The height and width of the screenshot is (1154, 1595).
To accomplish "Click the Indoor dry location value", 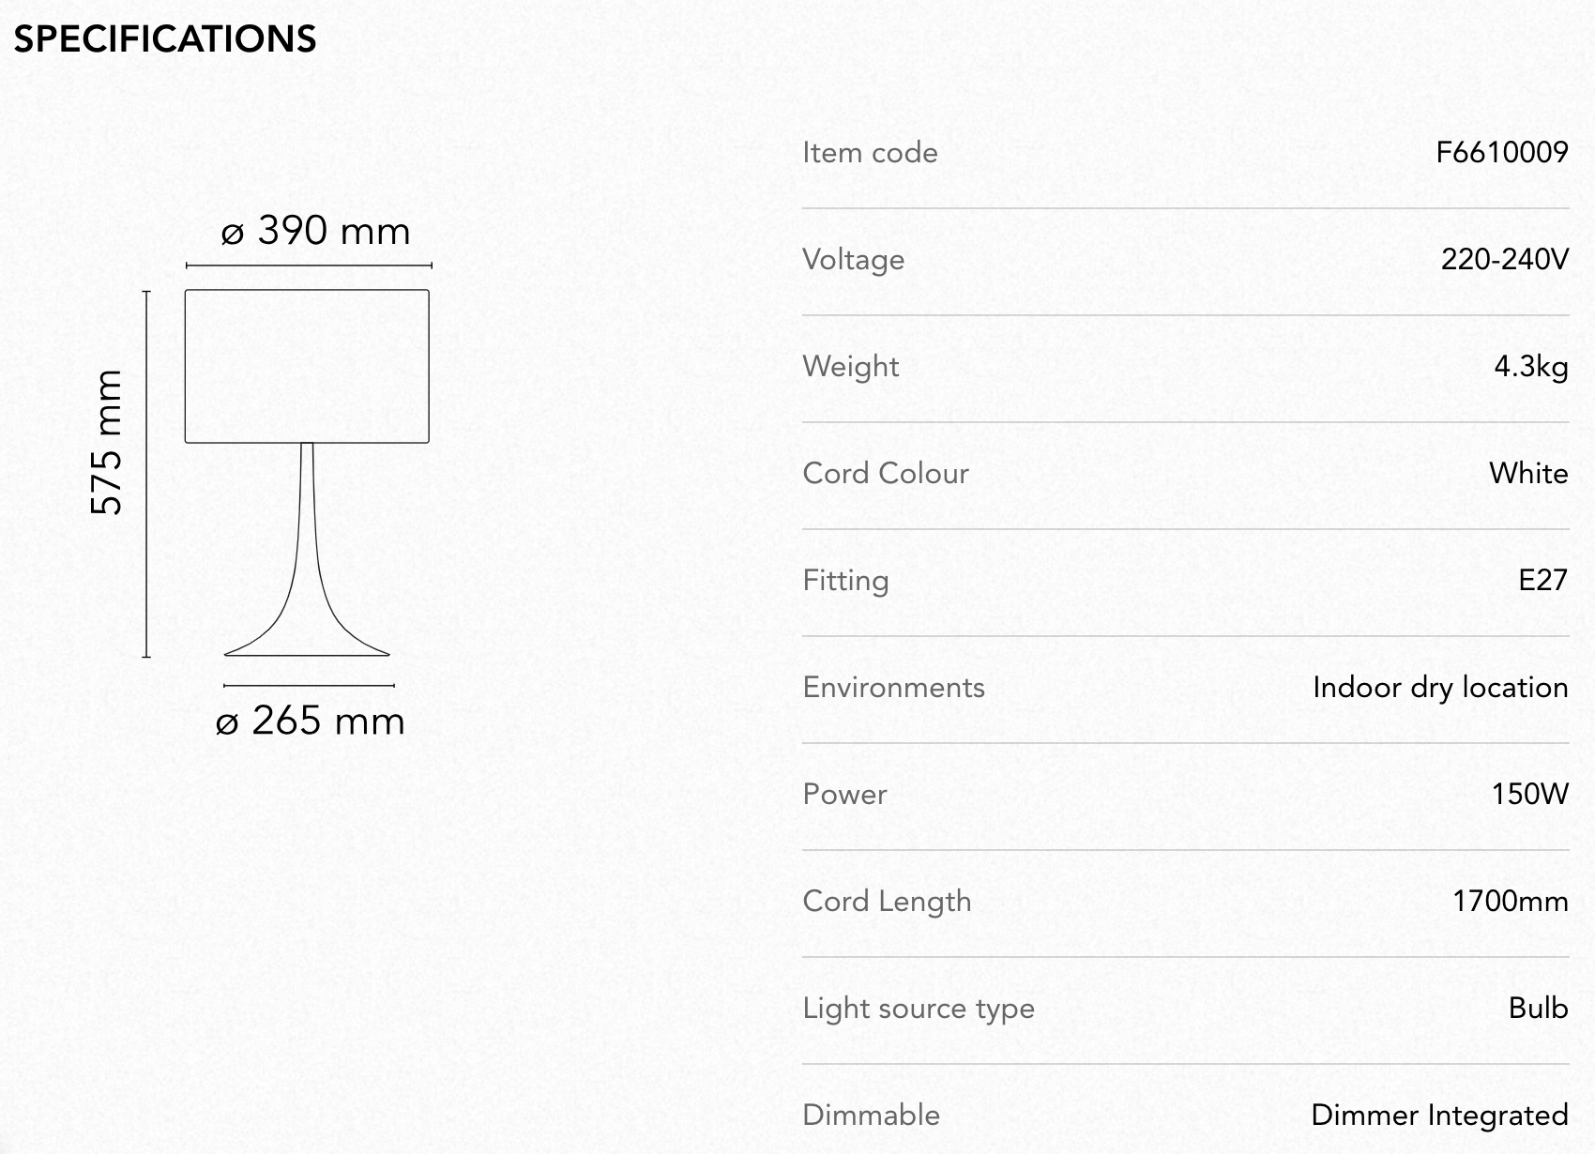I will 1440,688.
